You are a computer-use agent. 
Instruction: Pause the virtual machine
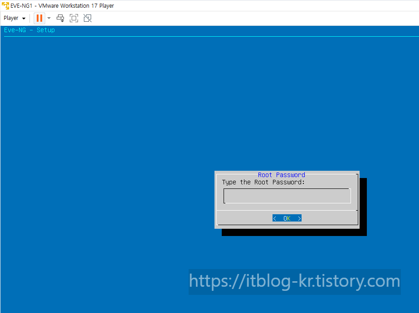tap(39, 18)
